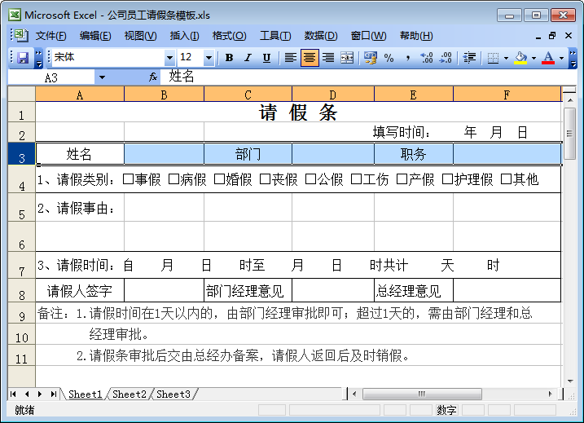
Task: Check the 公假 checkbox
Action: (x=310, y=178)
